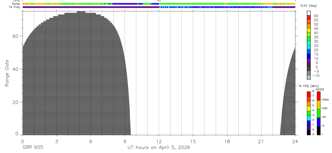
Task: Click the '24' tick on the UT hours axis
Action: click(295, 141)
